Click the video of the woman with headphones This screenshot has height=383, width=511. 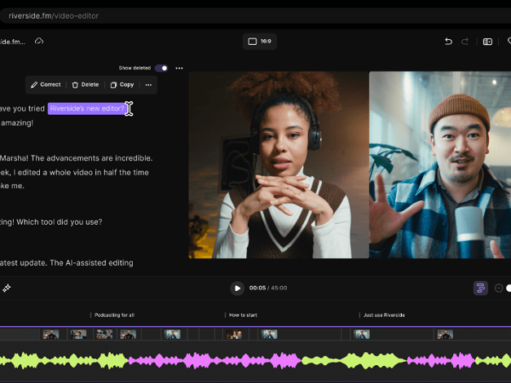tap(278, 165)
